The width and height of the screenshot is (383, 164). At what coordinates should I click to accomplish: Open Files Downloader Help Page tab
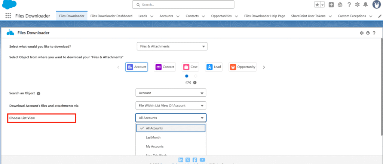coord(264,16)
